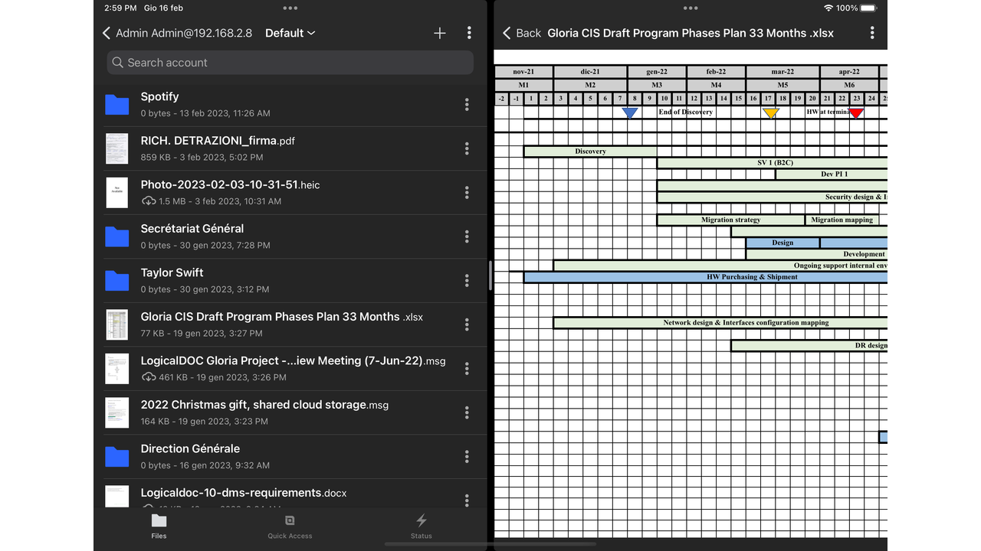The image size is (981, 551).
Task: Open the spreadsheet viewer's three-dot menu
Action: point(871,33)
